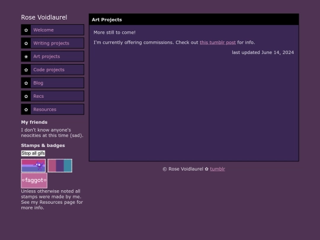Click the 'I don't know anyone's neocities' text
The height and width of the screenshot is (240, 320).
52,133
